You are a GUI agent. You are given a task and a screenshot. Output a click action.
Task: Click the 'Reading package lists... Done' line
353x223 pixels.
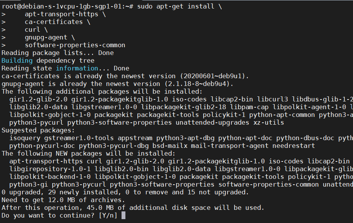click(x=58, y=53)
